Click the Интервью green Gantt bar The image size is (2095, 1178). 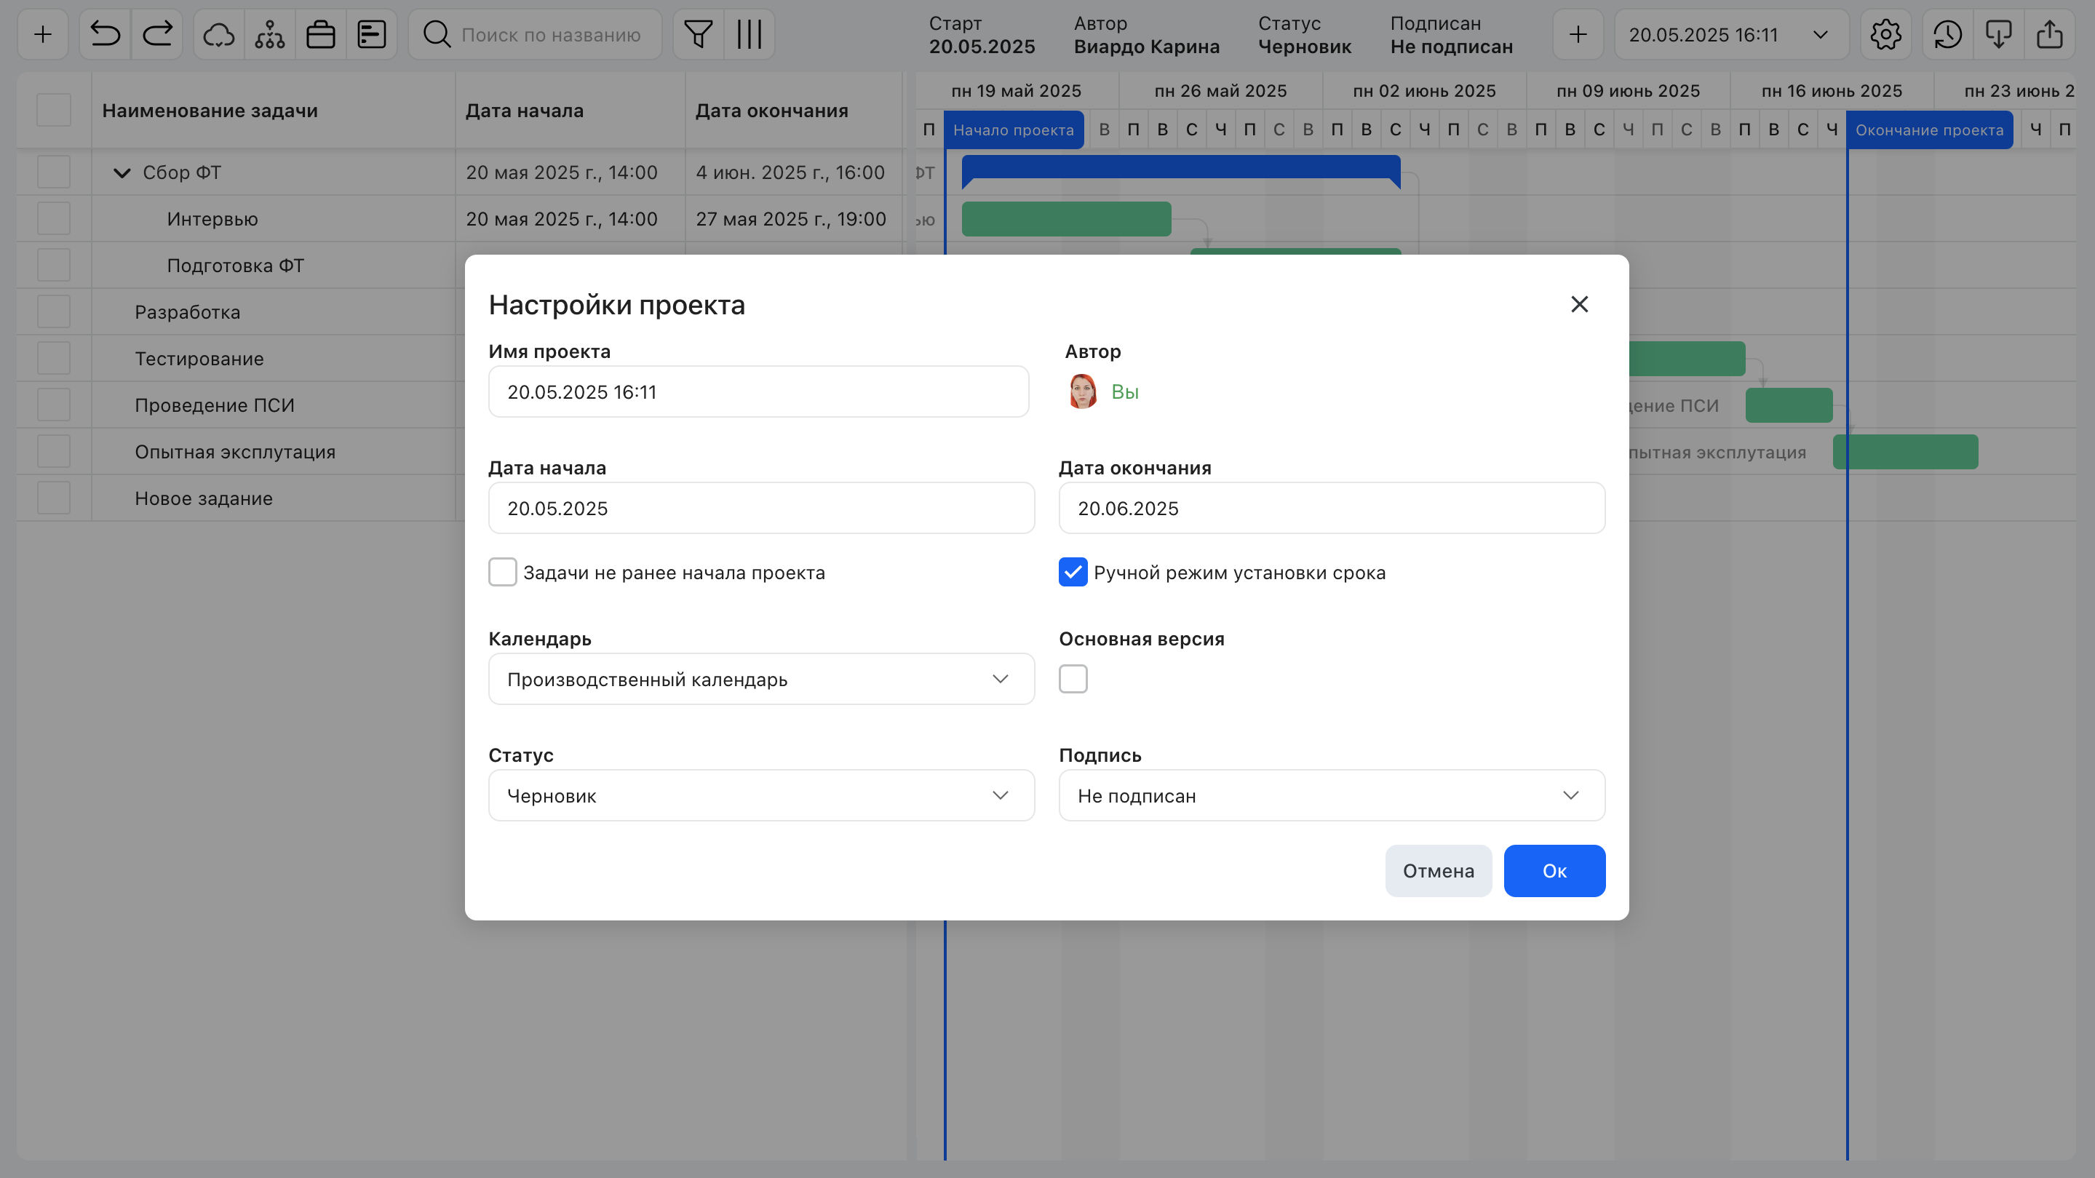click(x=1066, y=219)
